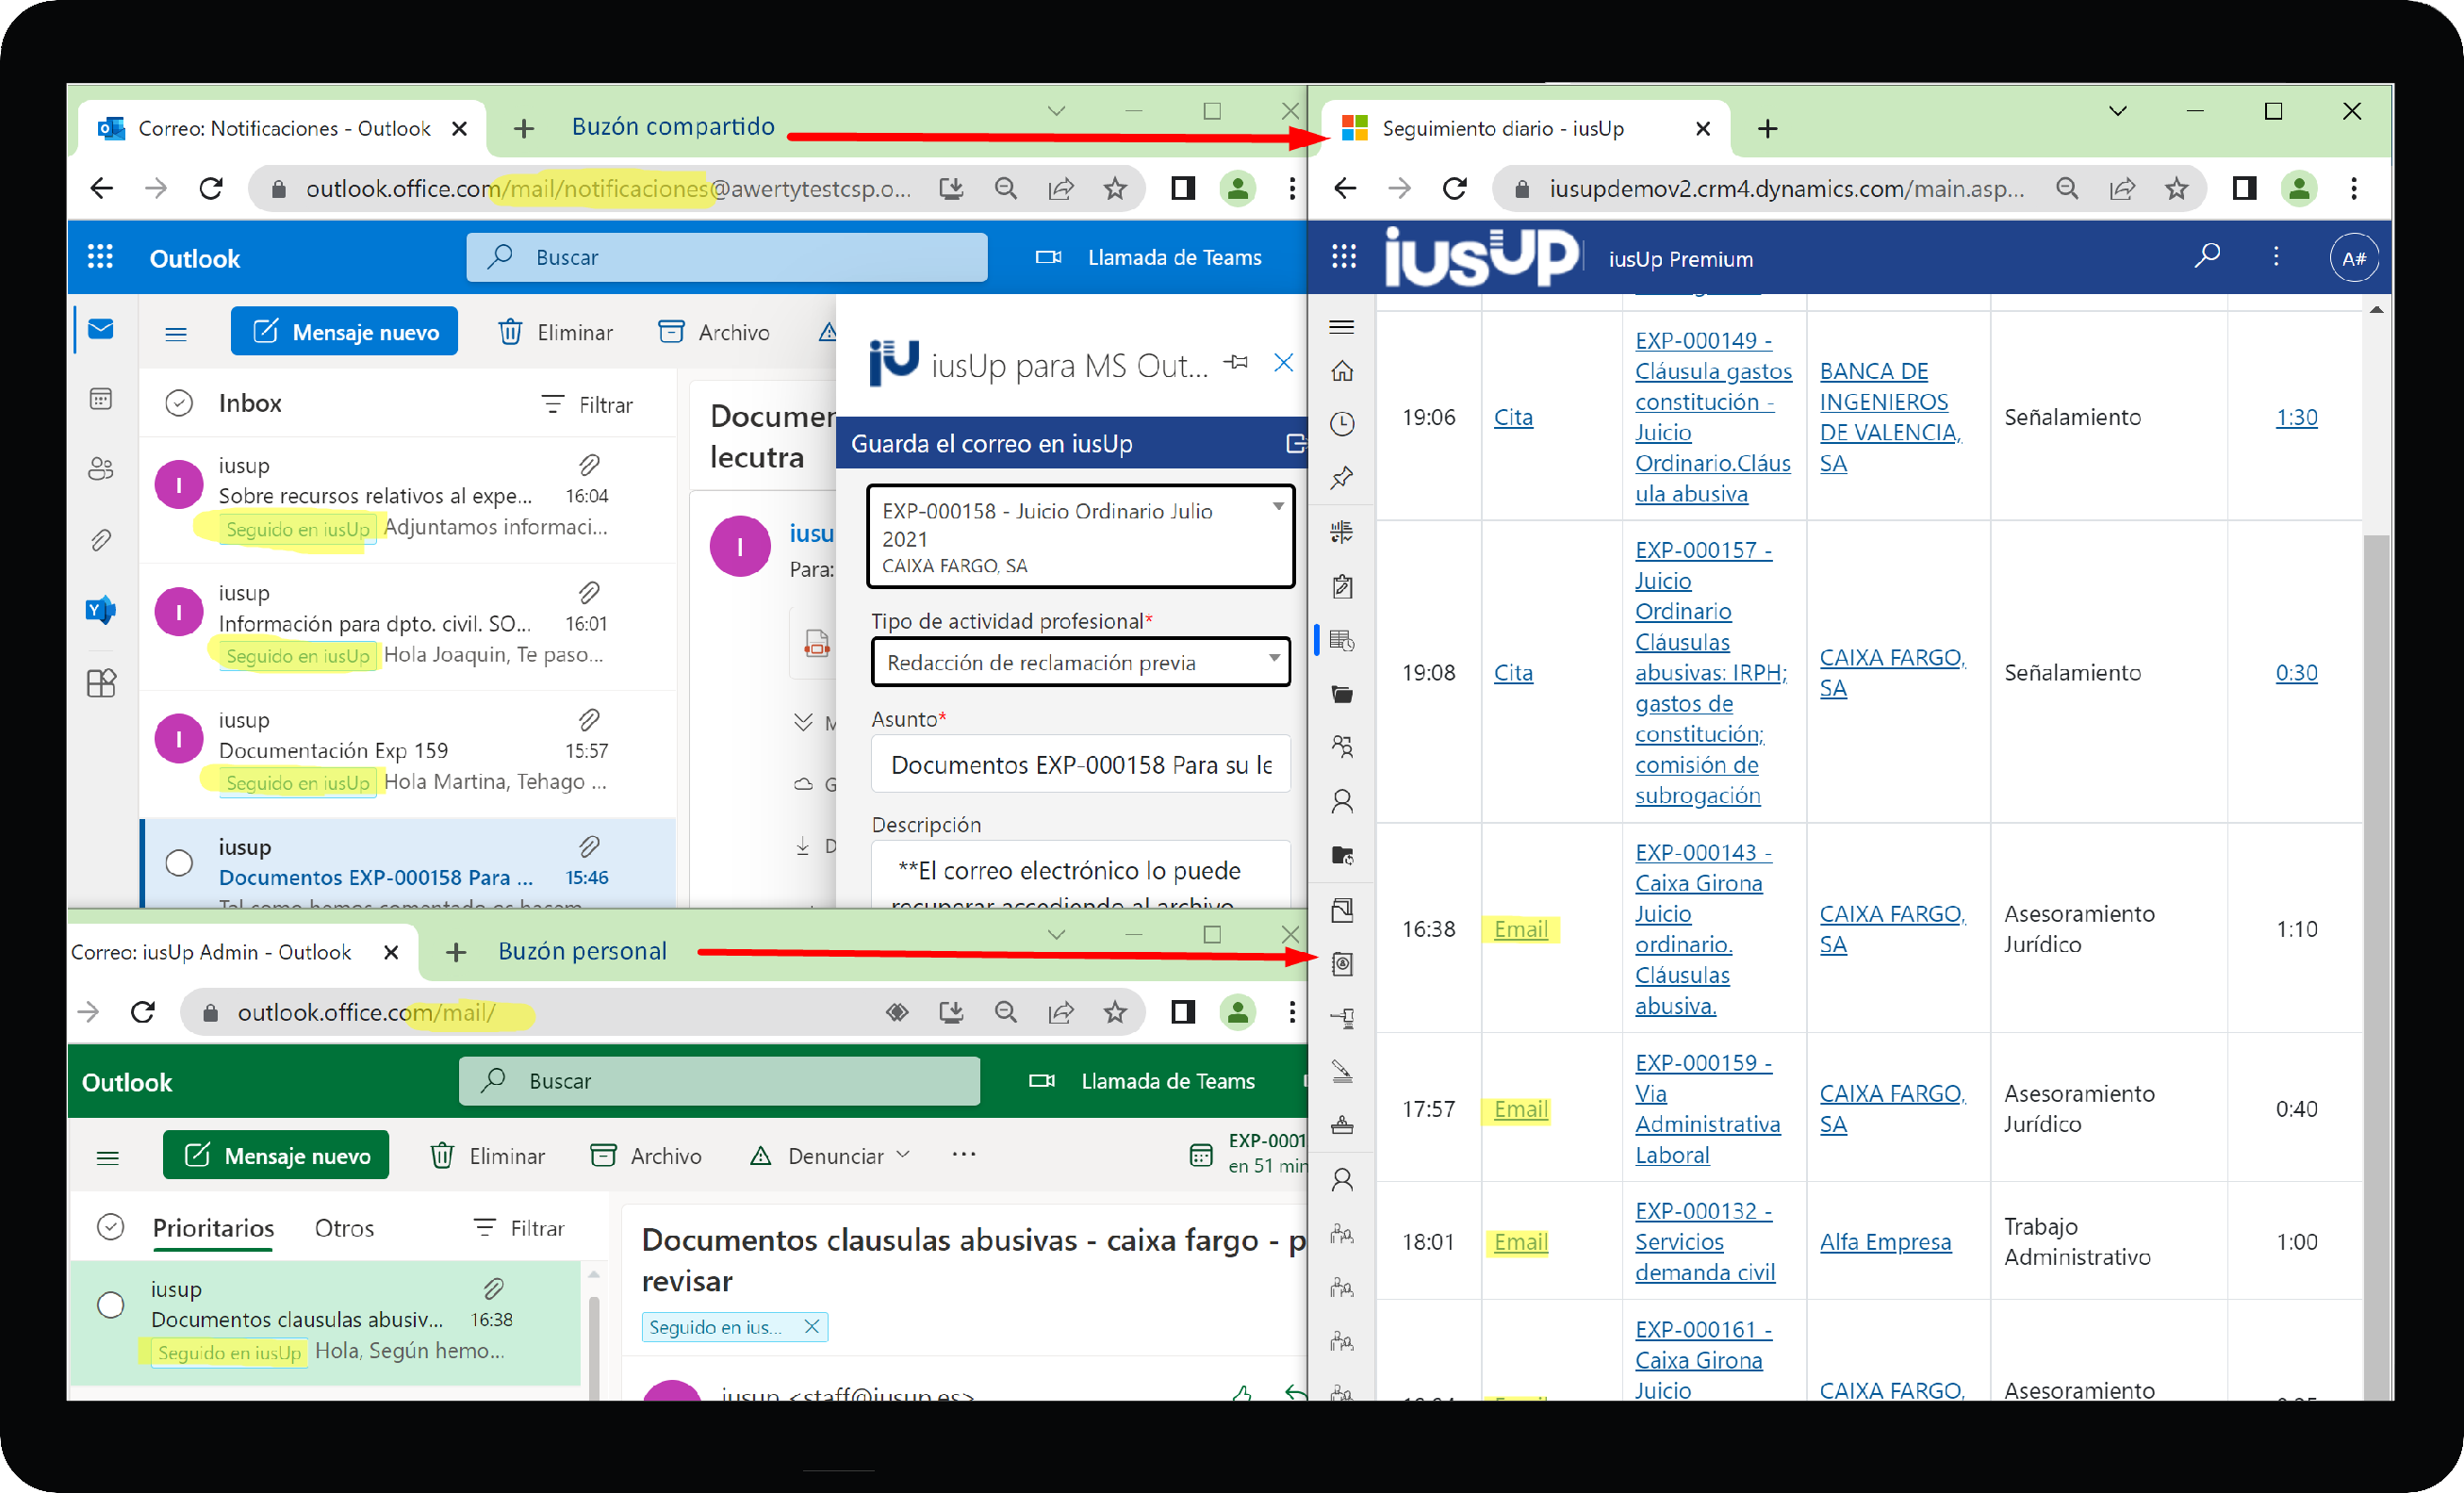Image resolution: width=2464 pixels, height=1493 pixels.
Task: Click scroll up arrow in iusUp grid
Action: click(x=2376, y=310)
